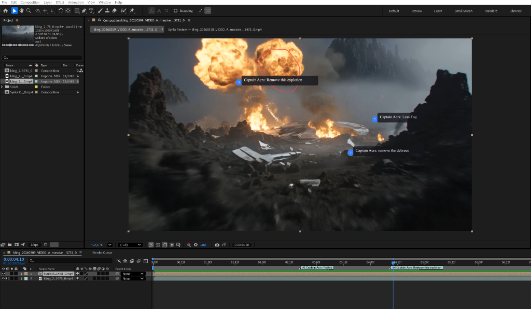Select the Roto Brush tool

123,11
